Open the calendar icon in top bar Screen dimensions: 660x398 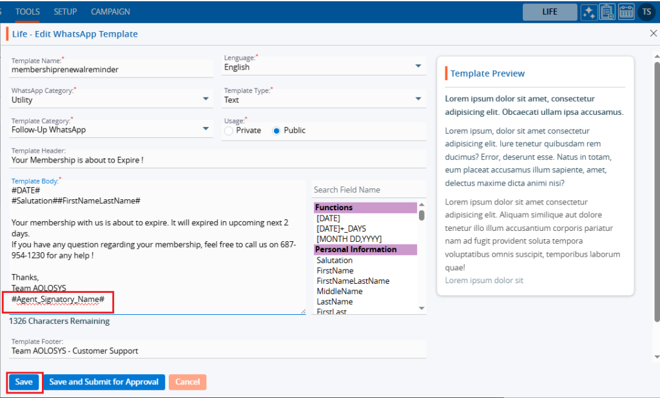[x=626, y=12]
